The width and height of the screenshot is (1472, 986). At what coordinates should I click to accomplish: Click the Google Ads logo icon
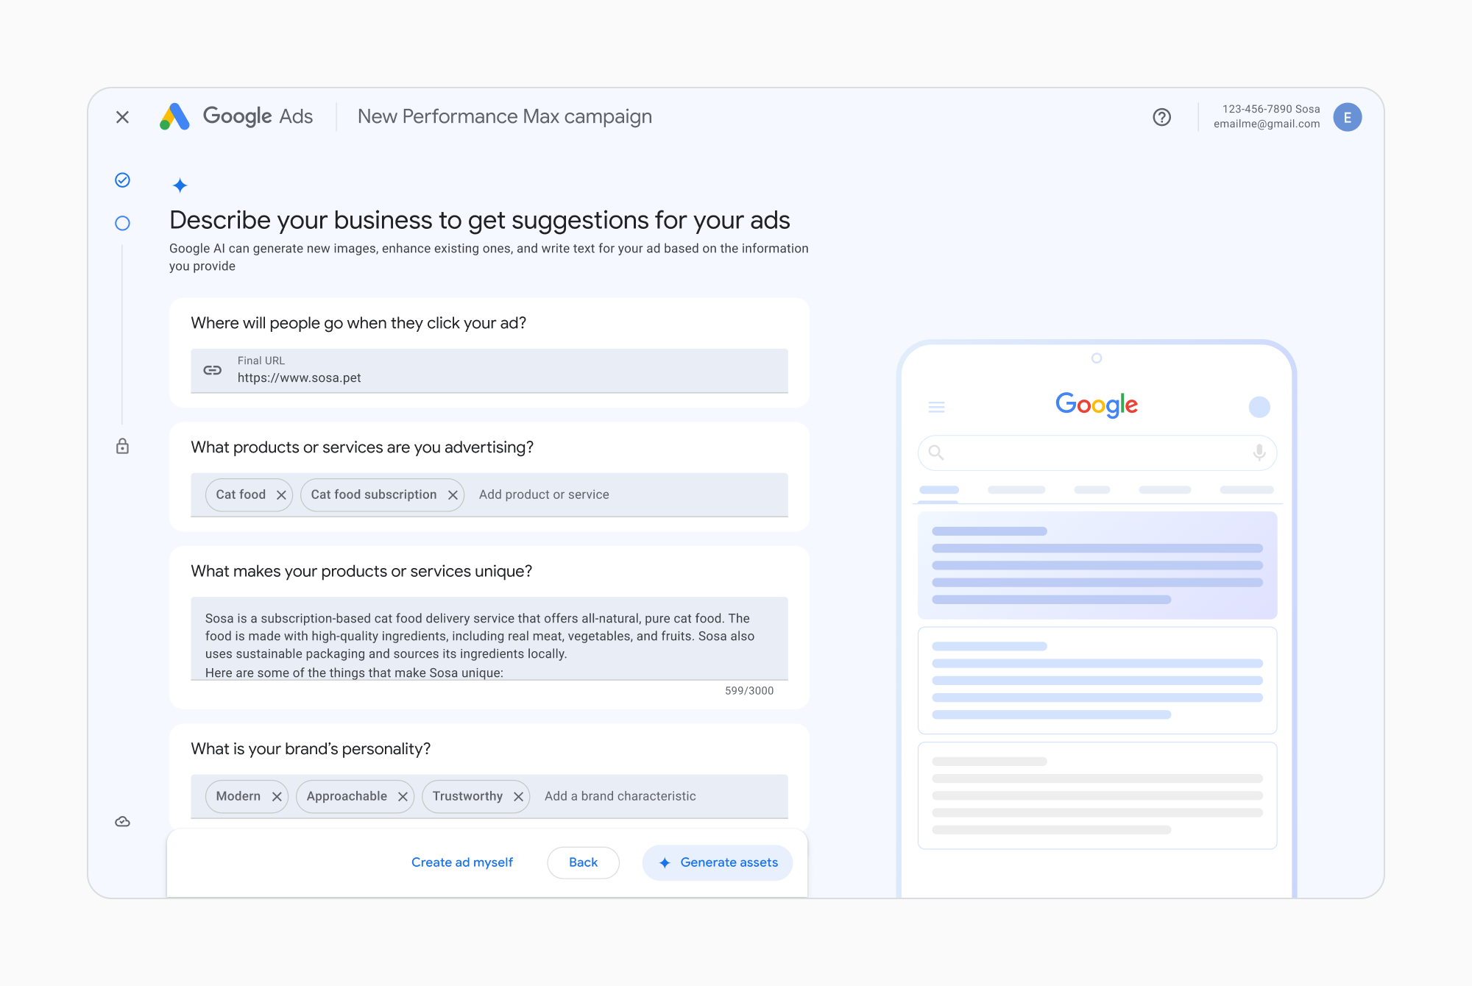coord(176,117)
